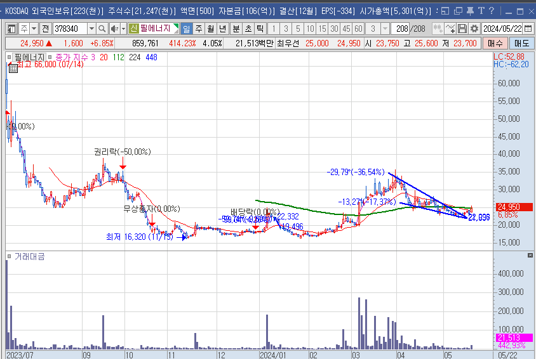The image size is (536, 359).
Task: Click the green 신 badge icon
Action: pyautogui.click(x=133, y=29)
